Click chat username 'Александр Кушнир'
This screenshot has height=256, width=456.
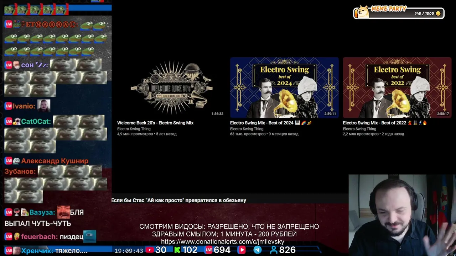[55, 161]
